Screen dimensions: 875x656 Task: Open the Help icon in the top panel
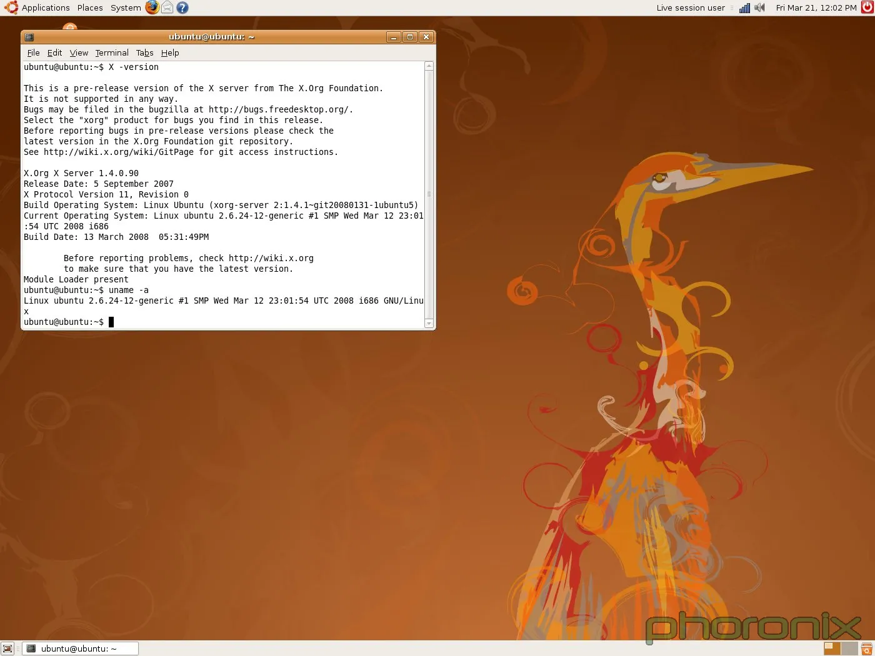click(181, 7)
